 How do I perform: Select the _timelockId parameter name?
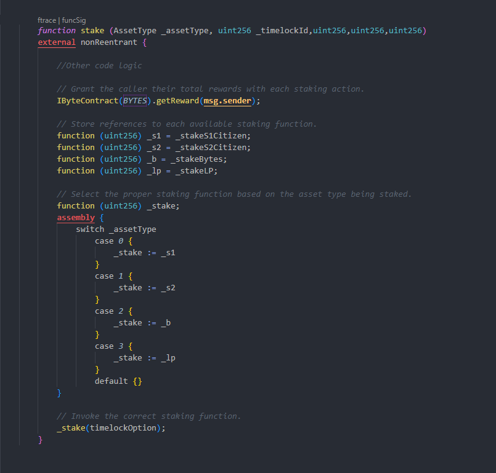(x=282, y=31)
